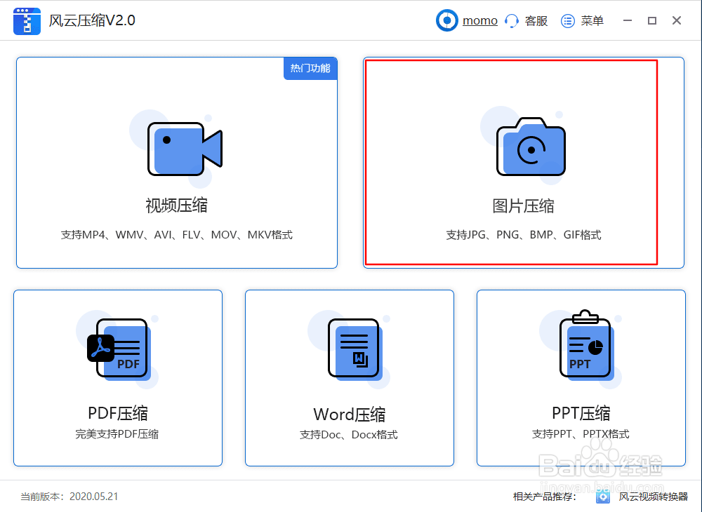
Task: Open the 风云视频转换器 link
Action: pos(653,497)
